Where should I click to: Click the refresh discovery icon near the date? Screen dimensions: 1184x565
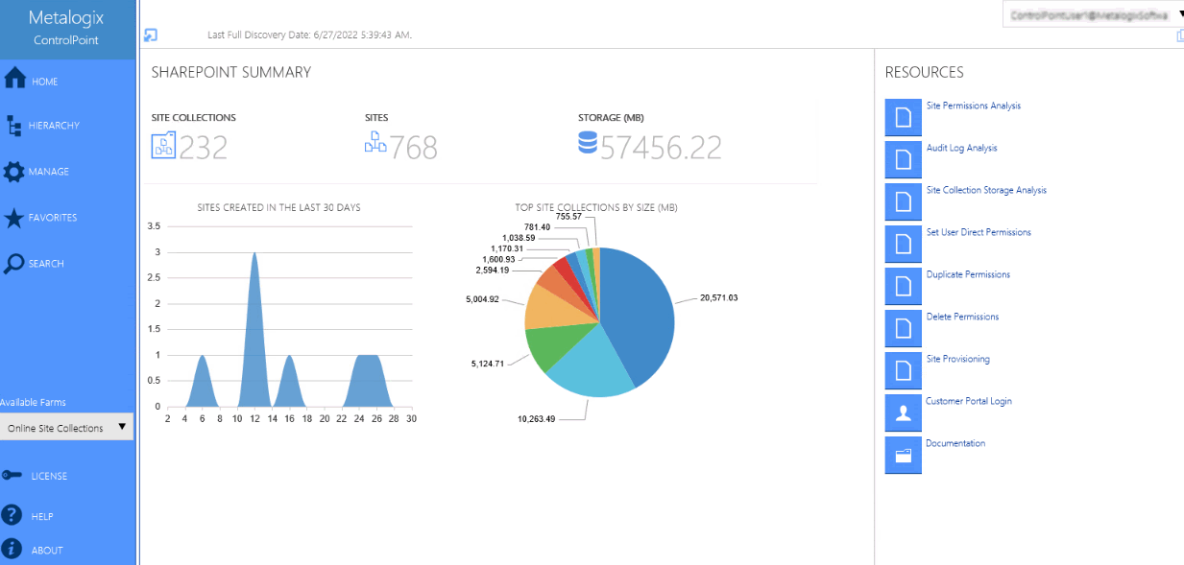click(150, 35)
